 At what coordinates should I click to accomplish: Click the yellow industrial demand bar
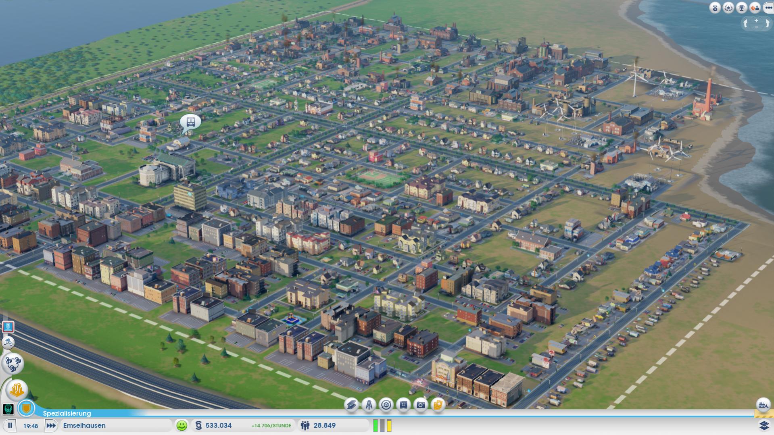[x=389, y=426]
